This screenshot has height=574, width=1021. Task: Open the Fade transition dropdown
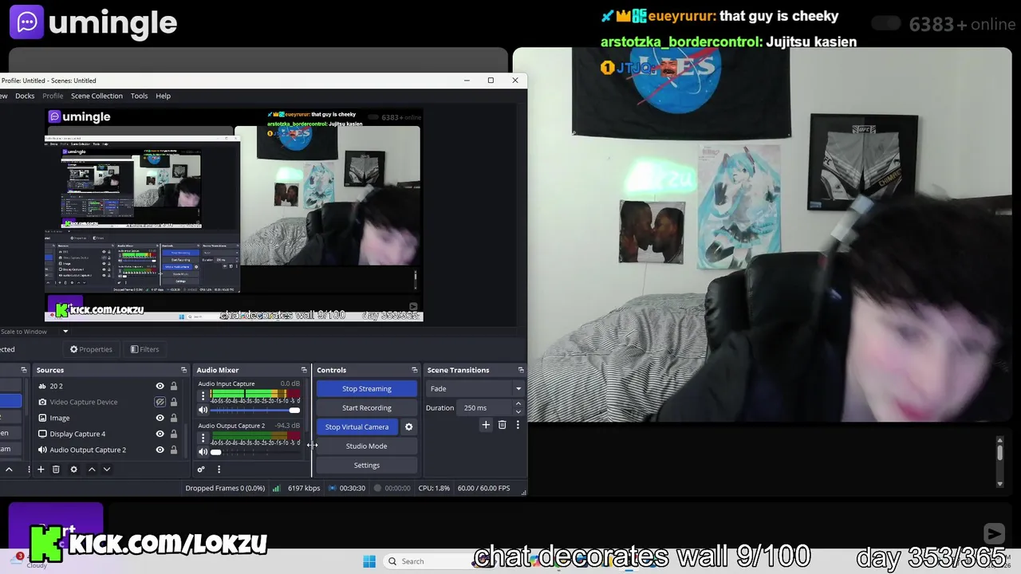475,389
